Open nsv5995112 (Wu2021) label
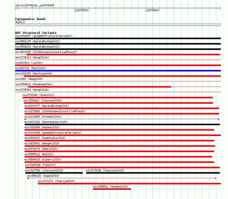Viewport: 228px width, 199px height. [39, 154]
